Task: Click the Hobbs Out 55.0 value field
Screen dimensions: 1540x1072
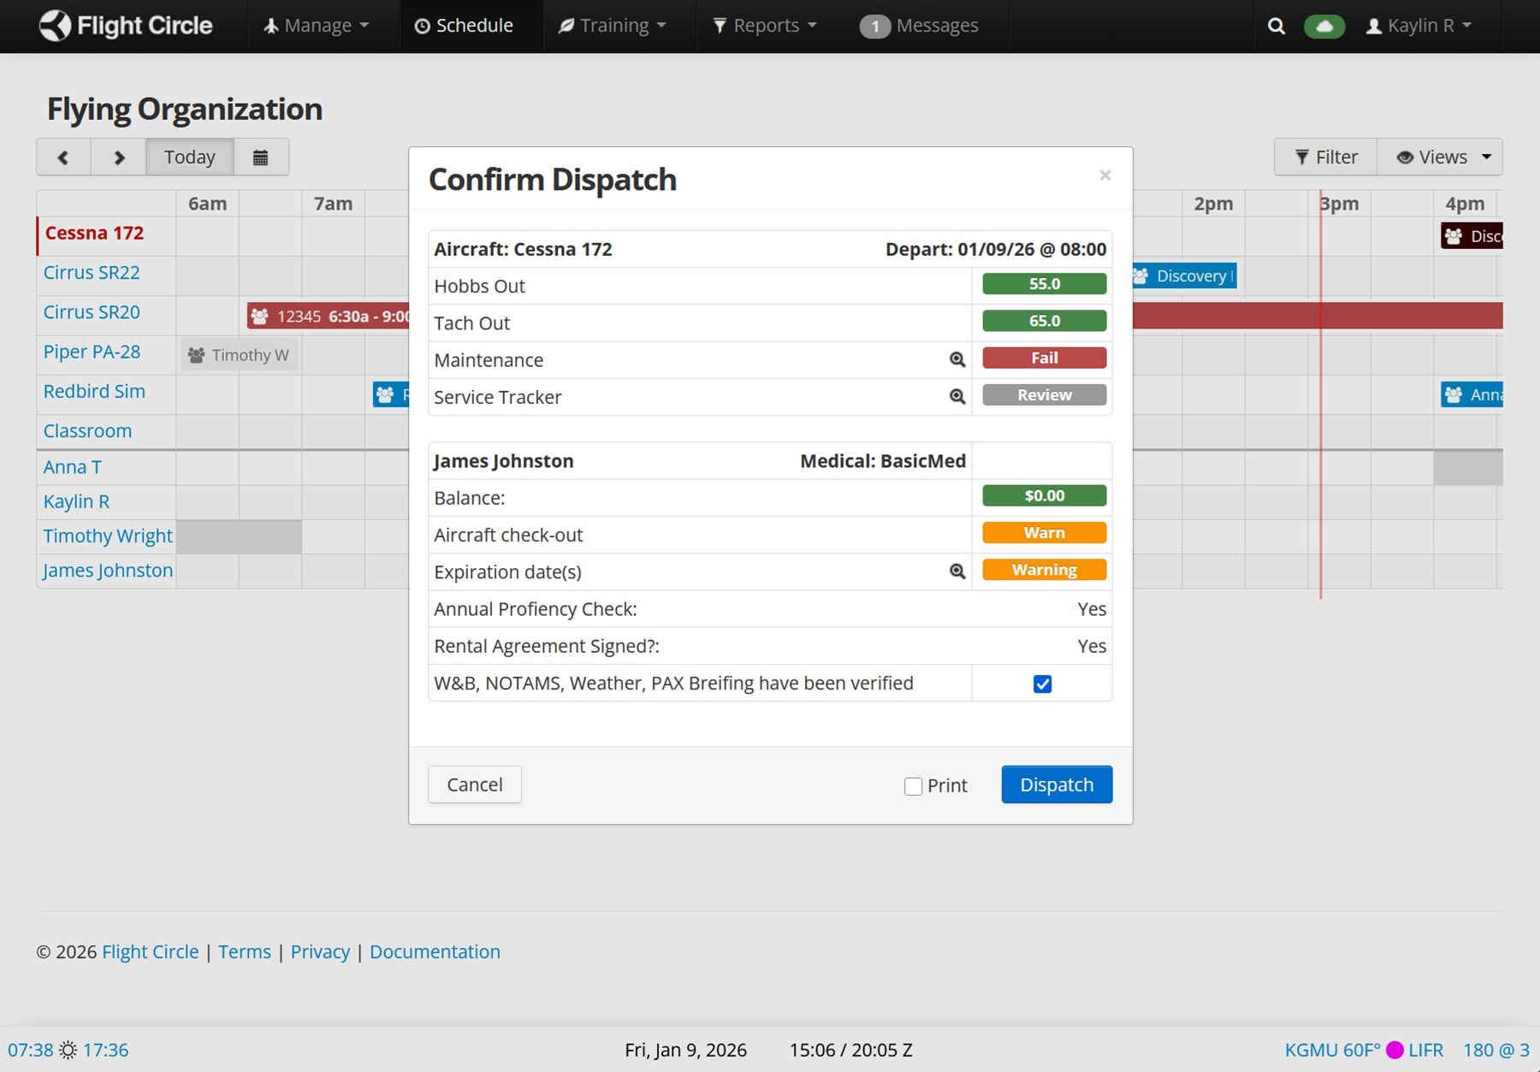Action: (1044, 284)
